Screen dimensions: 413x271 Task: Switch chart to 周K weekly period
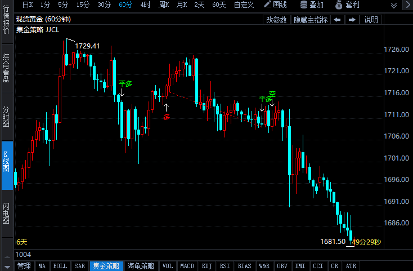(x=164, y=5)
